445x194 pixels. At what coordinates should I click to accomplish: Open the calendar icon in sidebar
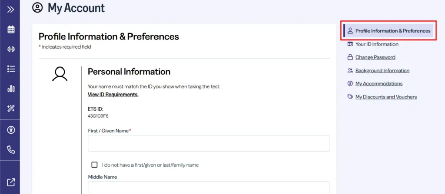(x=11, y=30)
